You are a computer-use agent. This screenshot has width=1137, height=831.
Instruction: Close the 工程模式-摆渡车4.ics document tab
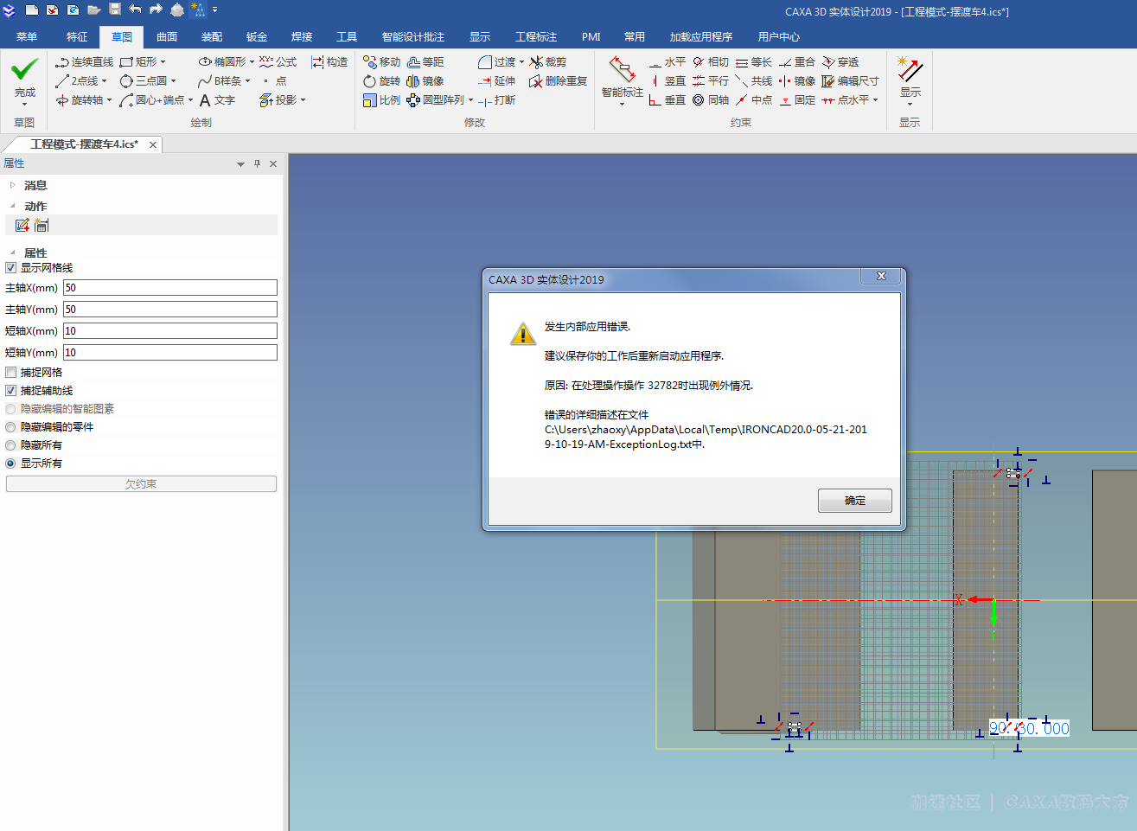[153, 144]
